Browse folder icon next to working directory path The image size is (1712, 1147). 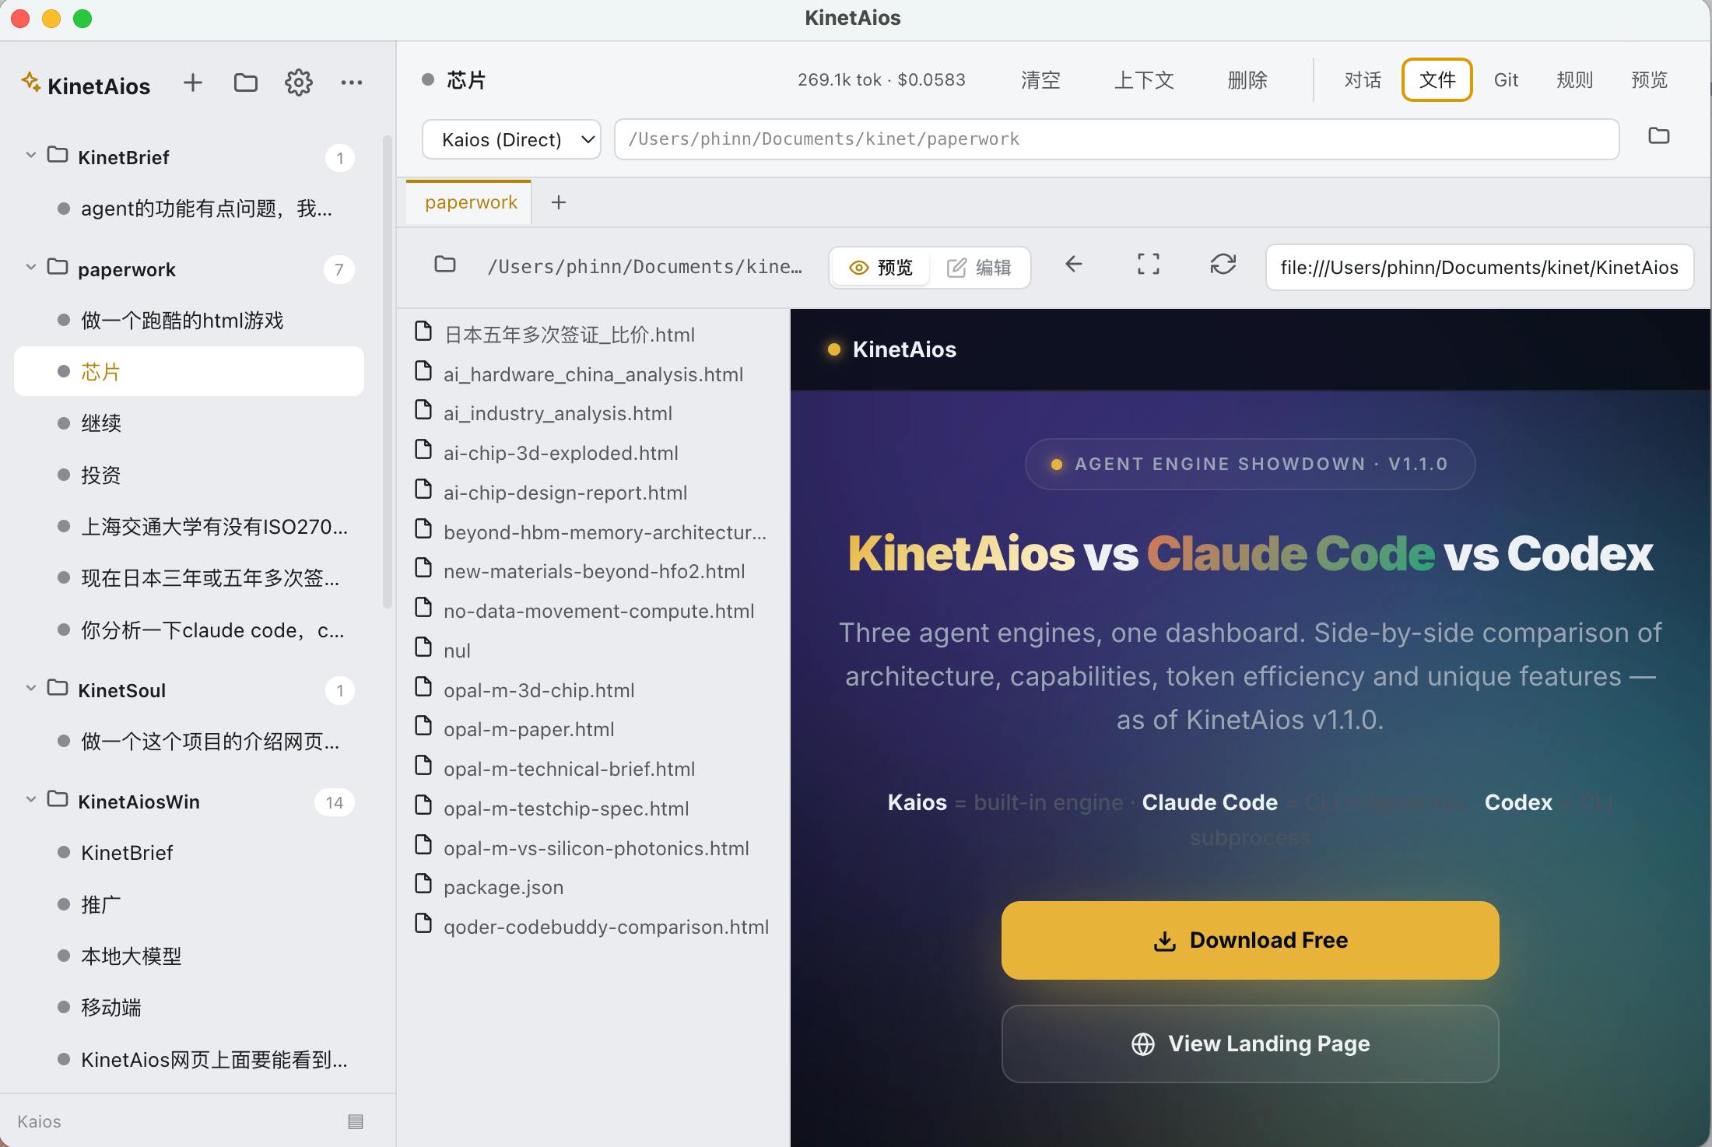pos(1658,136)
